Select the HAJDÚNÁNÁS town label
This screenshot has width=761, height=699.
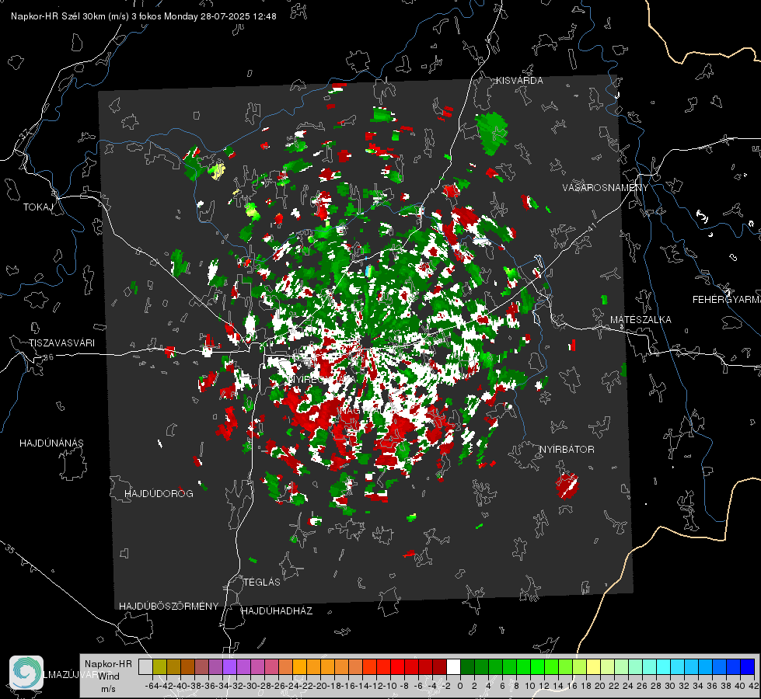pyautogui.click(x=51, y=443)
